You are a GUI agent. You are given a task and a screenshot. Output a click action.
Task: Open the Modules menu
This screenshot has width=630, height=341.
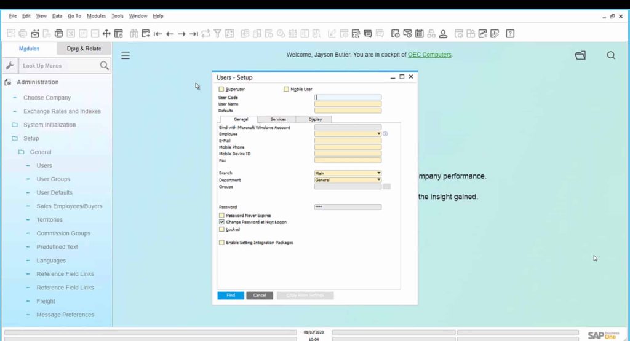point(96,16)
